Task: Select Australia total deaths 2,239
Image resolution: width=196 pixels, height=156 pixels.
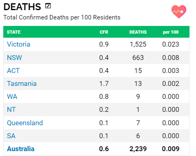Action: [x=138, y=149]
